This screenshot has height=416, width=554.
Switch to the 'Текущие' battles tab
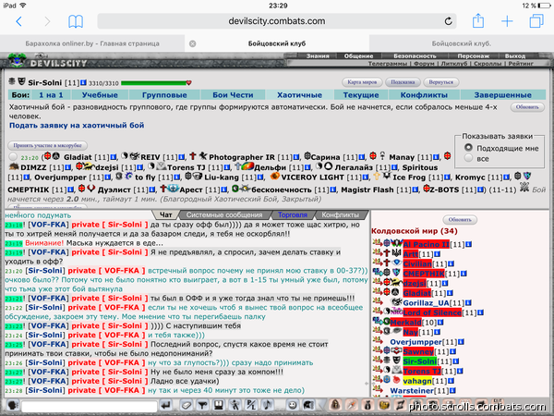(x=361, y=95)
